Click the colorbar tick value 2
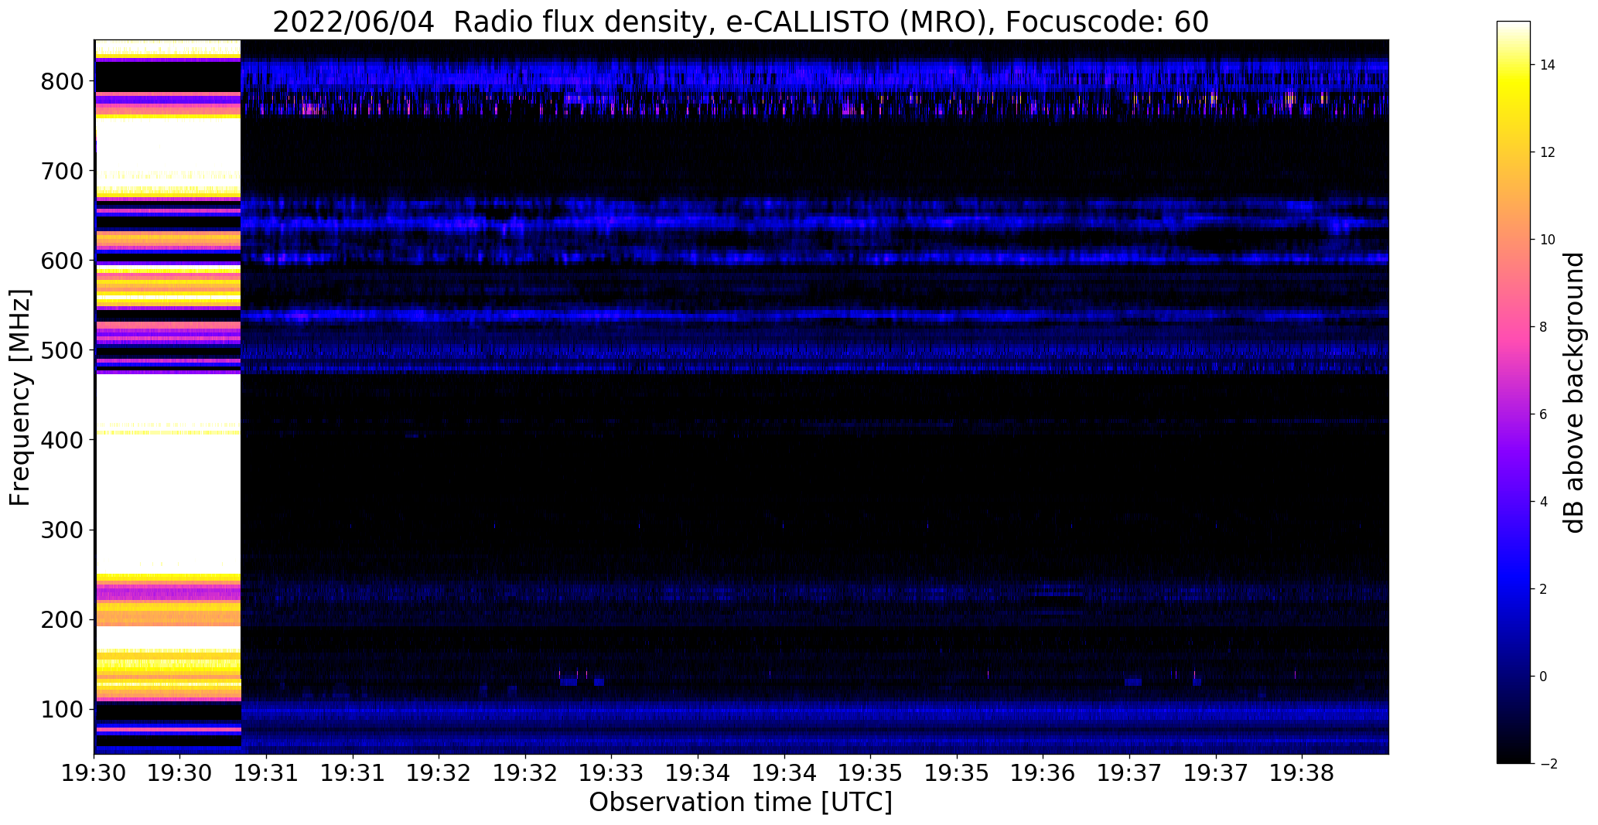 coord(1544,589)
